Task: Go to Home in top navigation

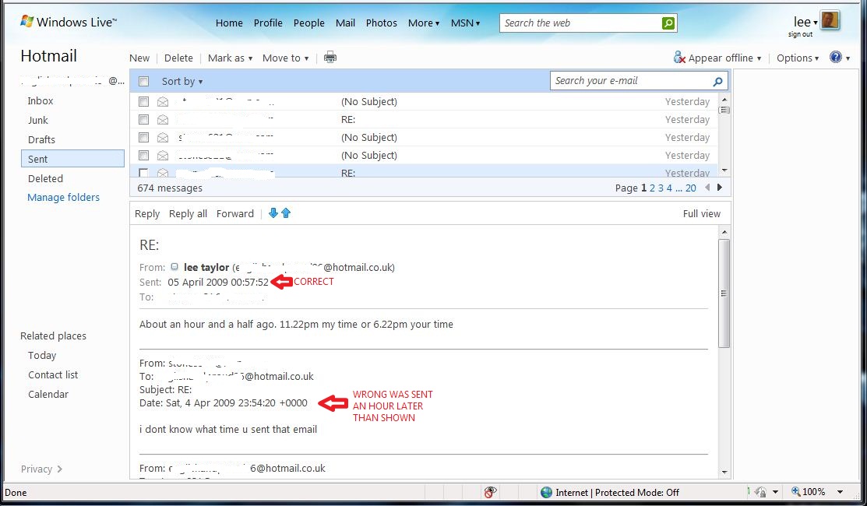Action: [x=229, y=23]
